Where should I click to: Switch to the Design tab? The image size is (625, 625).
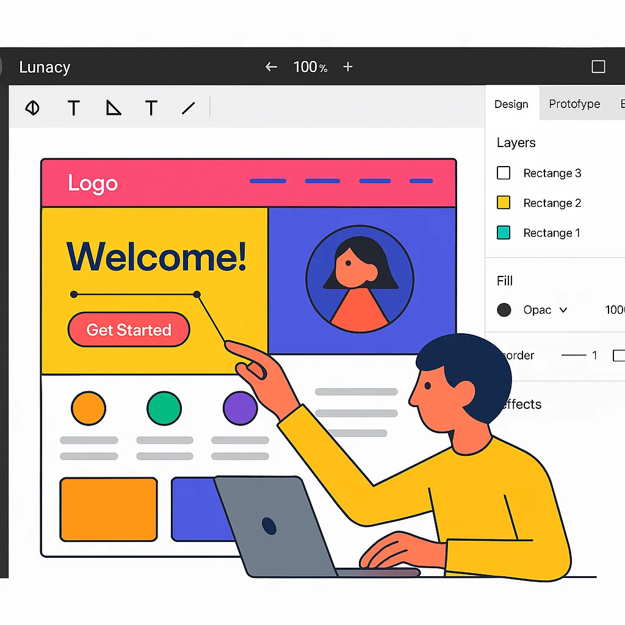tap(511, 104)
